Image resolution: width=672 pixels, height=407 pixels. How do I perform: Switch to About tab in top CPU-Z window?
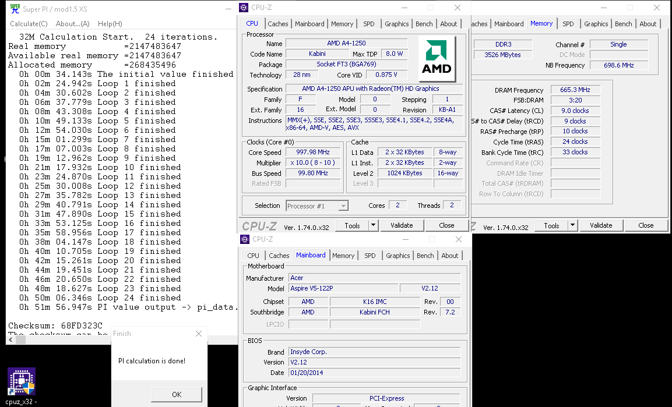tap(448, 23)
